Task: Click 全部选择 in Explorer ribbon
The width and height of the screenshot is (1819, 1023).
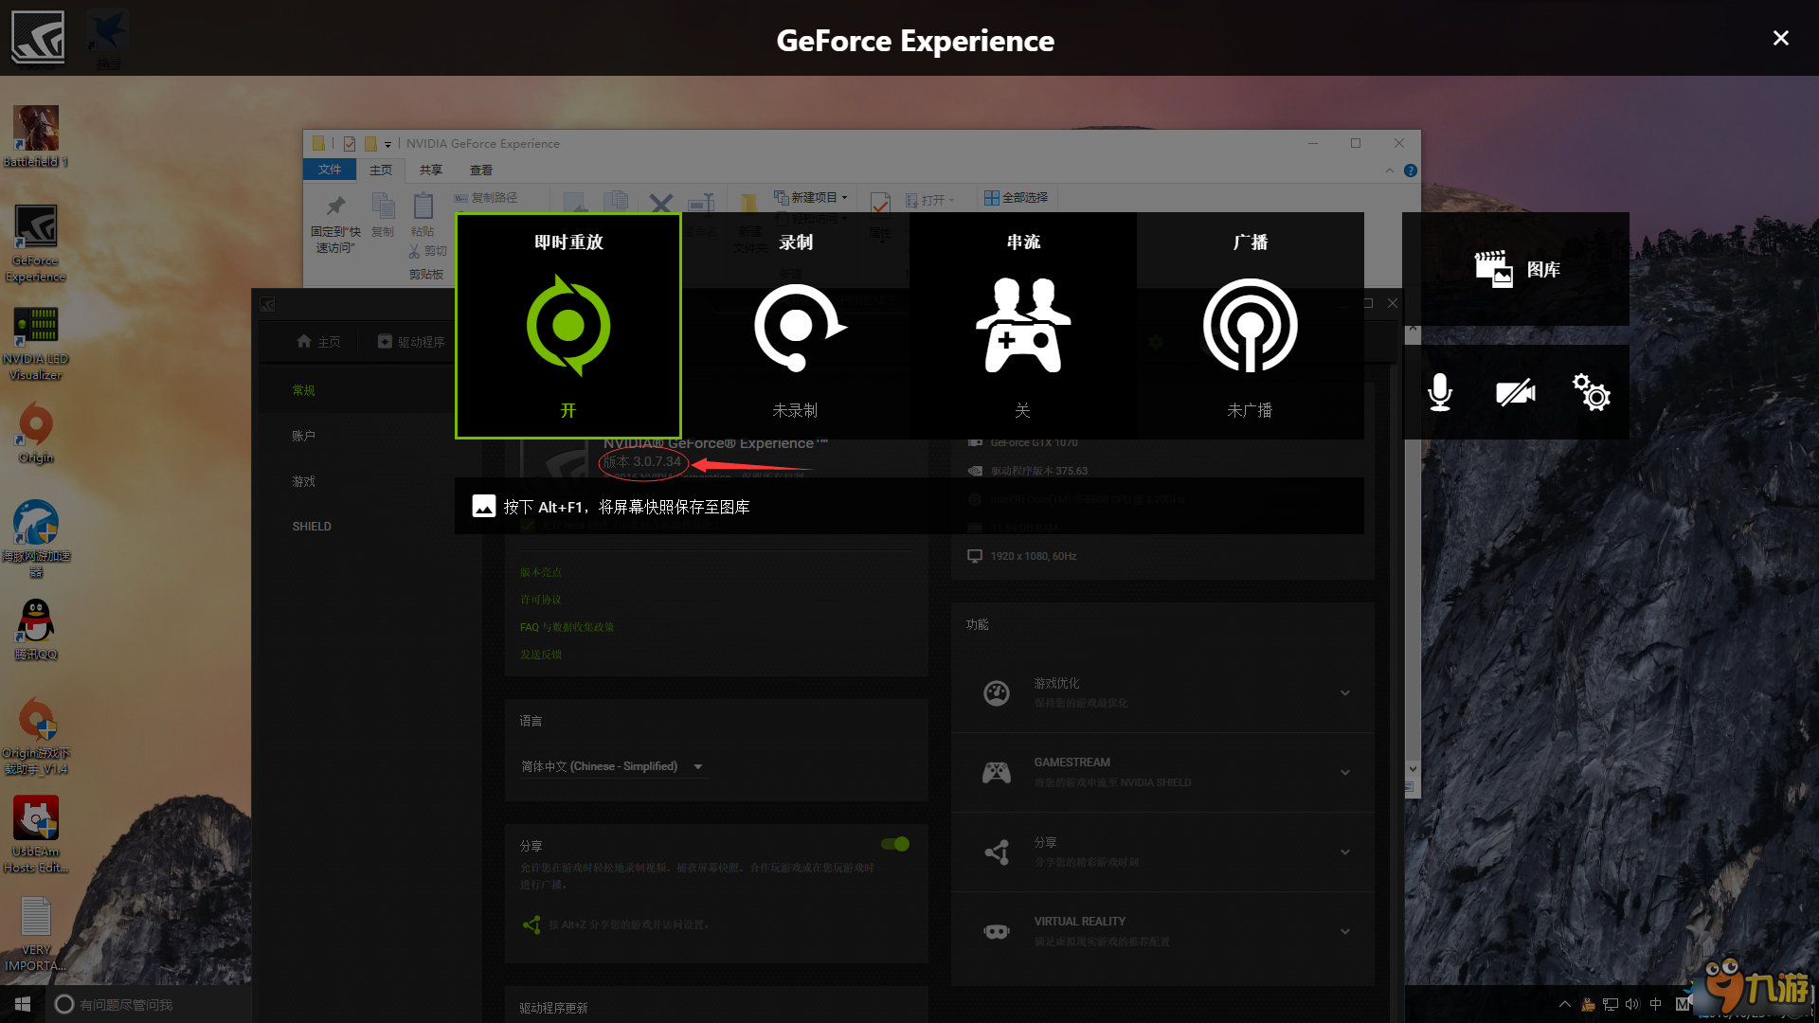Action: click(x=1016, y=197)
